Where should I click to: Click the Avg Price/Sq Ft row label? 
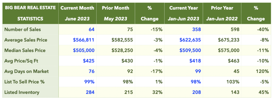click(22, 61)
